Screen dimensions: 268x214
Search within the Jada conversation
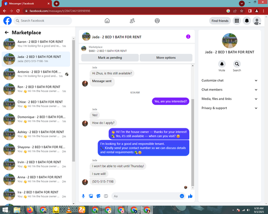237,64
